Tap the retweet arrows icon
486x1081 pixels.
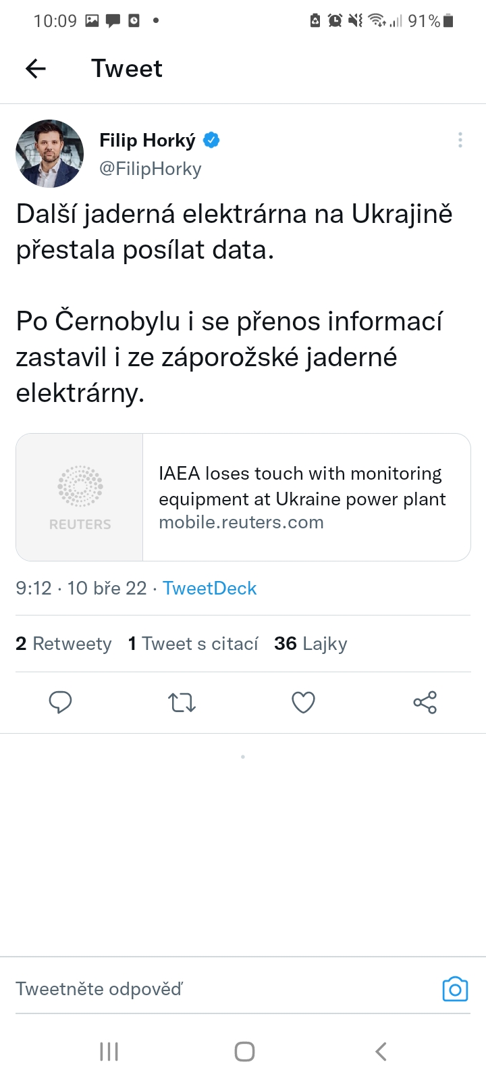[x=182, y=703]
